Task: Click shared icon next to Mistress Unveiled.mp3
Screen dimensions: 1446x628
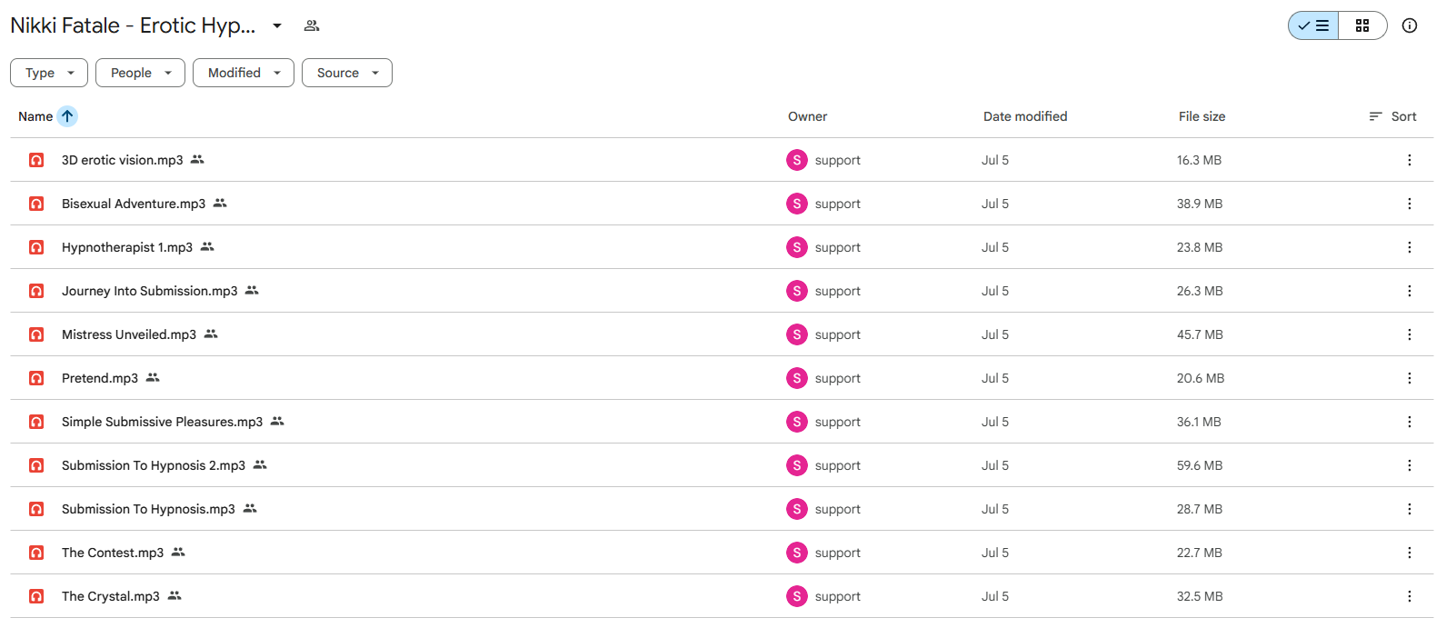Action: [211, 334]
